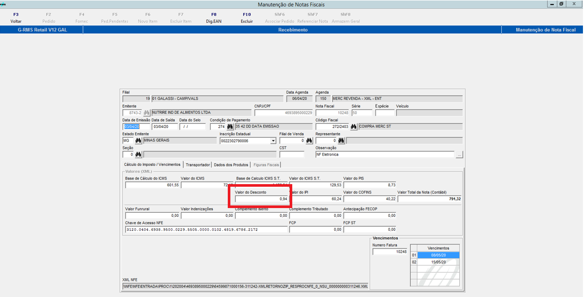Open the Filial de Venda lookup binoculars

[309, 141]
